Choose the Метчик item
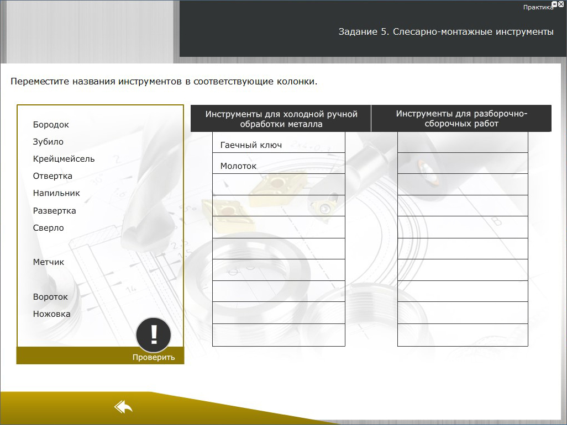Viewport: 567px width, 425px height. 49,262
